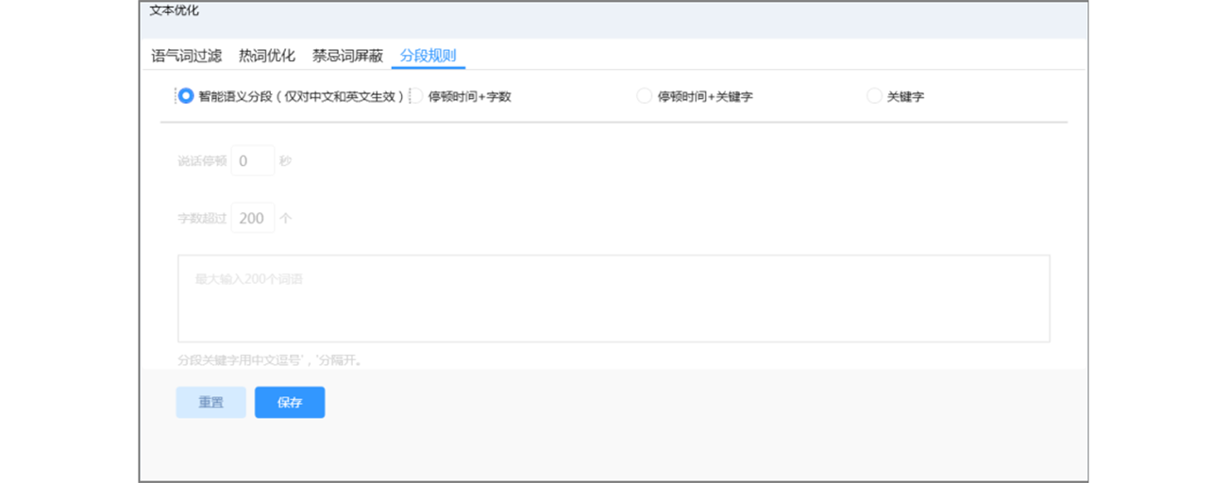This screenshot has width=1227, height=483.
Task: Click the 秒 unit label
Action: point(285,161)
